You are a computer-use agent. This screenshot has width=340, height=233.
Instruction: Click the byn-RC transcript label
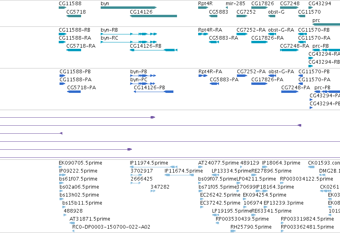coord(109,38)
